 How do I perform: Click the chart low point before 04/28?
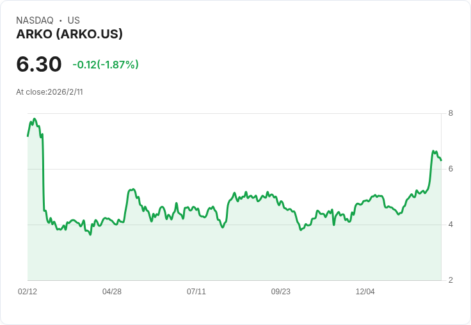pos(90,235)
